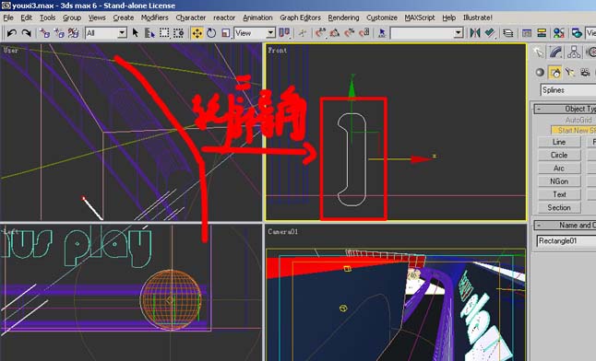Viewport: 596px width, 361px height.
Task: Open the Layer Manager icon
Action: [507, 33]
